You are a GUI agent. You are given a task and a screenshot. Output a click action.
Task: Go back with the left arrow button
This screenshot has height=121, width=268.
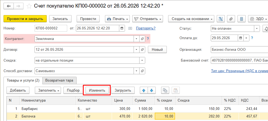(x=9, y=6)
